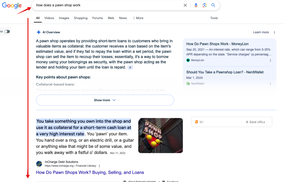The height and width of the screenshot is (182, 284).
Task: Switch to the Videos tab
Action: [49, 18]
